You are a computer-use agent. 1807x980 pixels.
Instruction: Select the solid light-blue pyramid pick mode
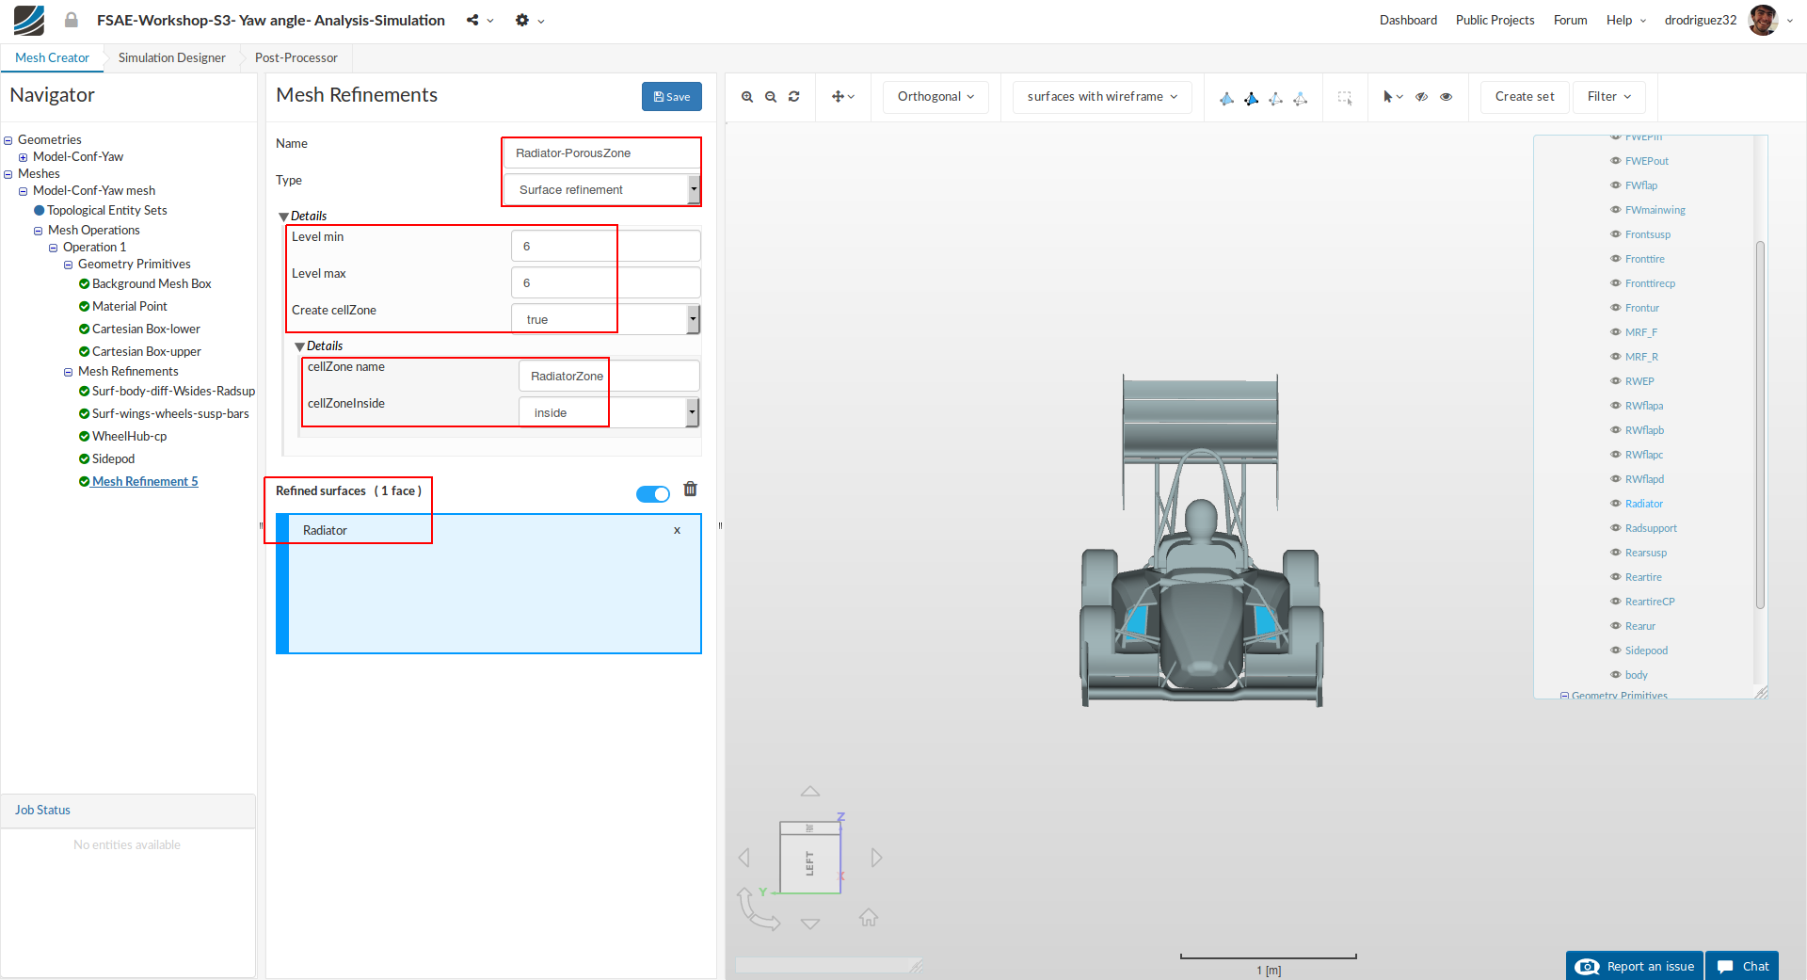pyautogui.click(x=1226, y=98)
